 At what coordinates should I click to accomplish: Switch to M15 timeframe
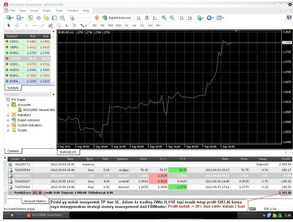click(110, 25)
